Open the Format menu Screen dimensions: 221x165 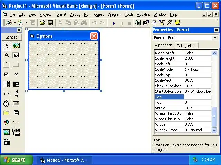(60, 14)
